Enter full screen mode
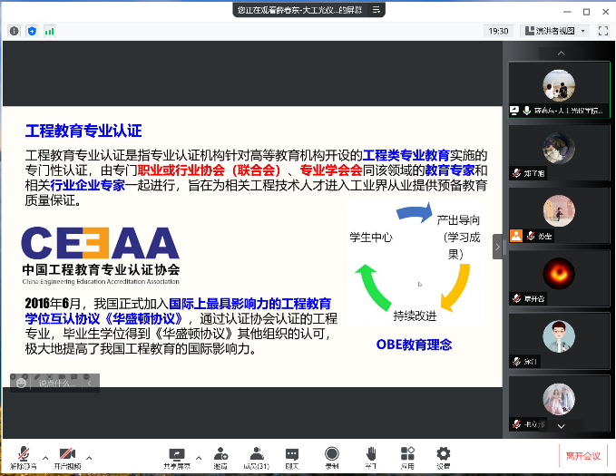Image resolution: width=616 pixels, height=476 pixels. tap(603, 31)
